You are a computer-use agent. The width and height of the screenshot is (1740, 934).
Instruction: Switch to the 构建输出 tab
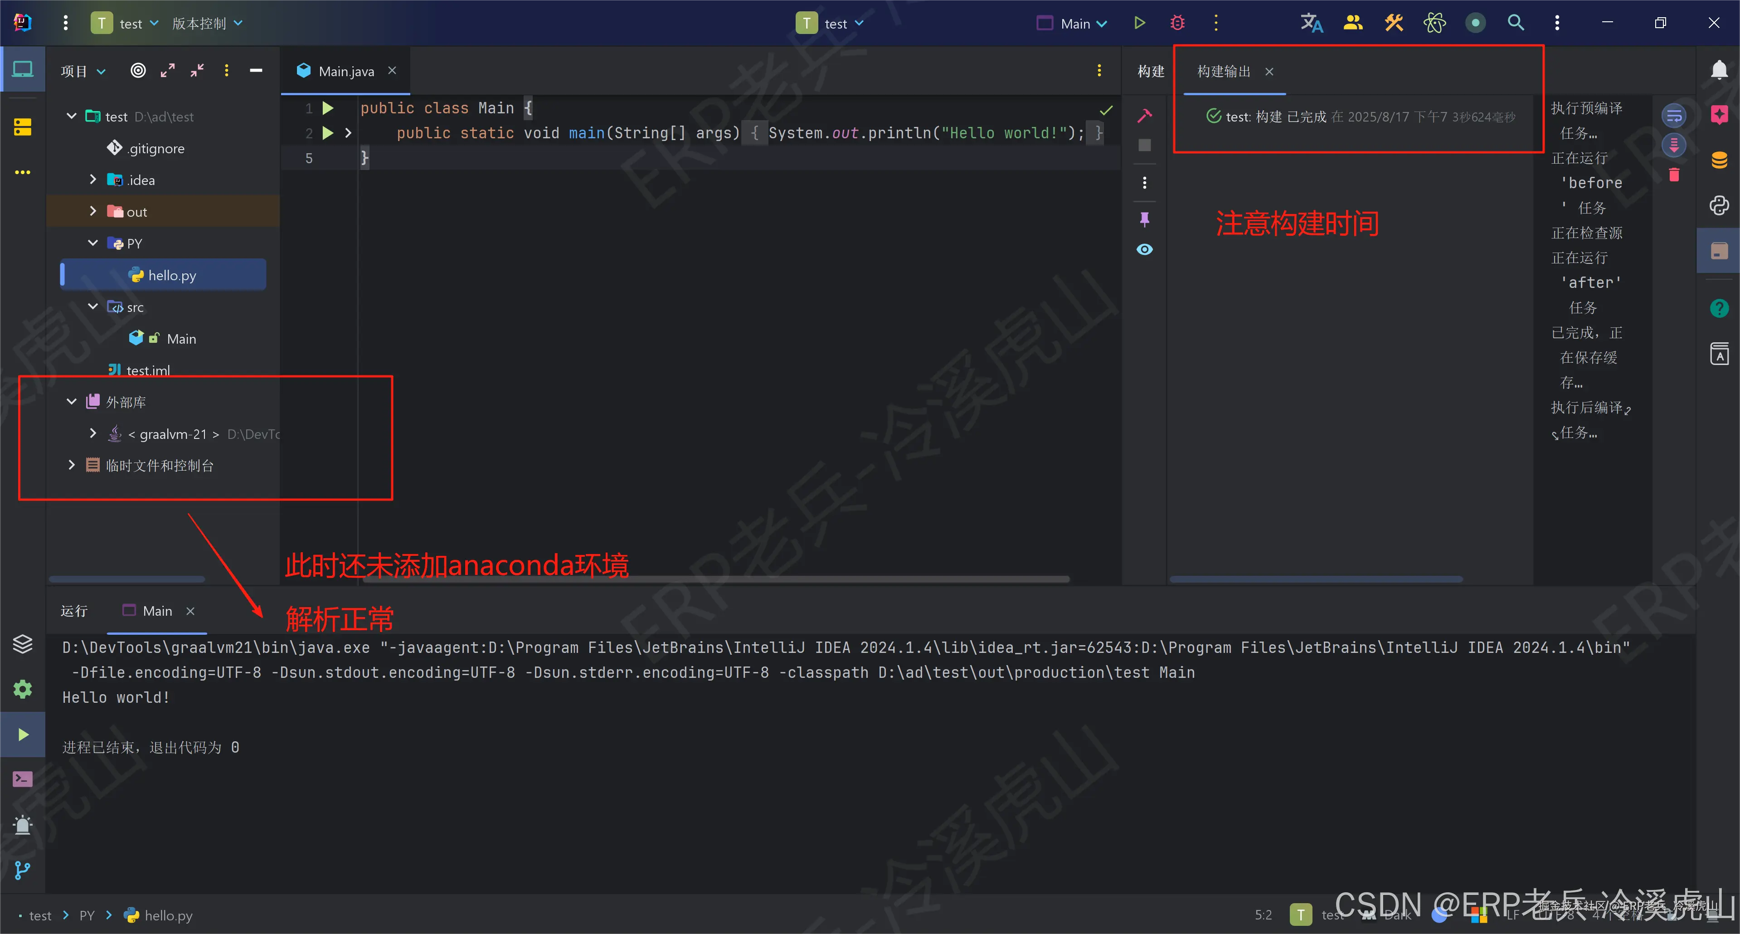pos(1223,71)
